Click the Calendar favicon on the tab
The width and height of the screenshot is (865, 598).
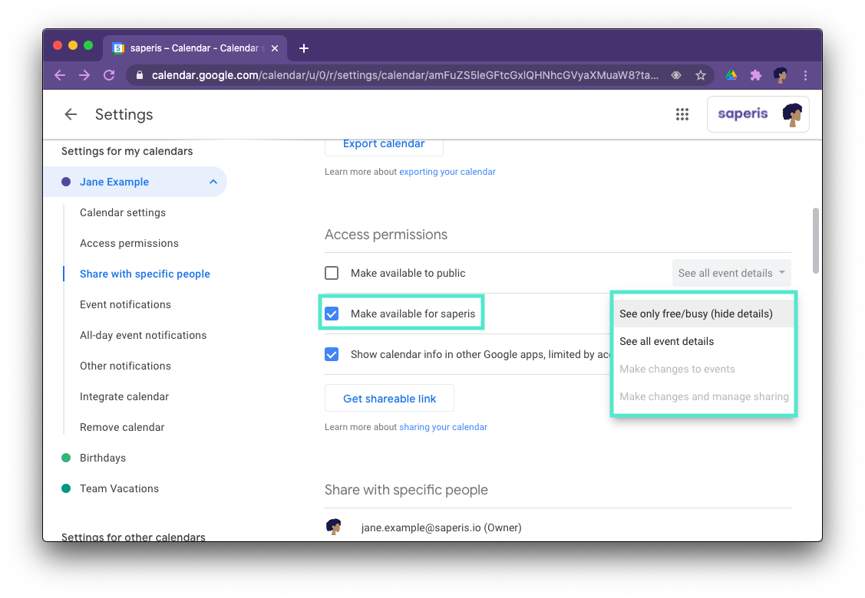(118, 48)
